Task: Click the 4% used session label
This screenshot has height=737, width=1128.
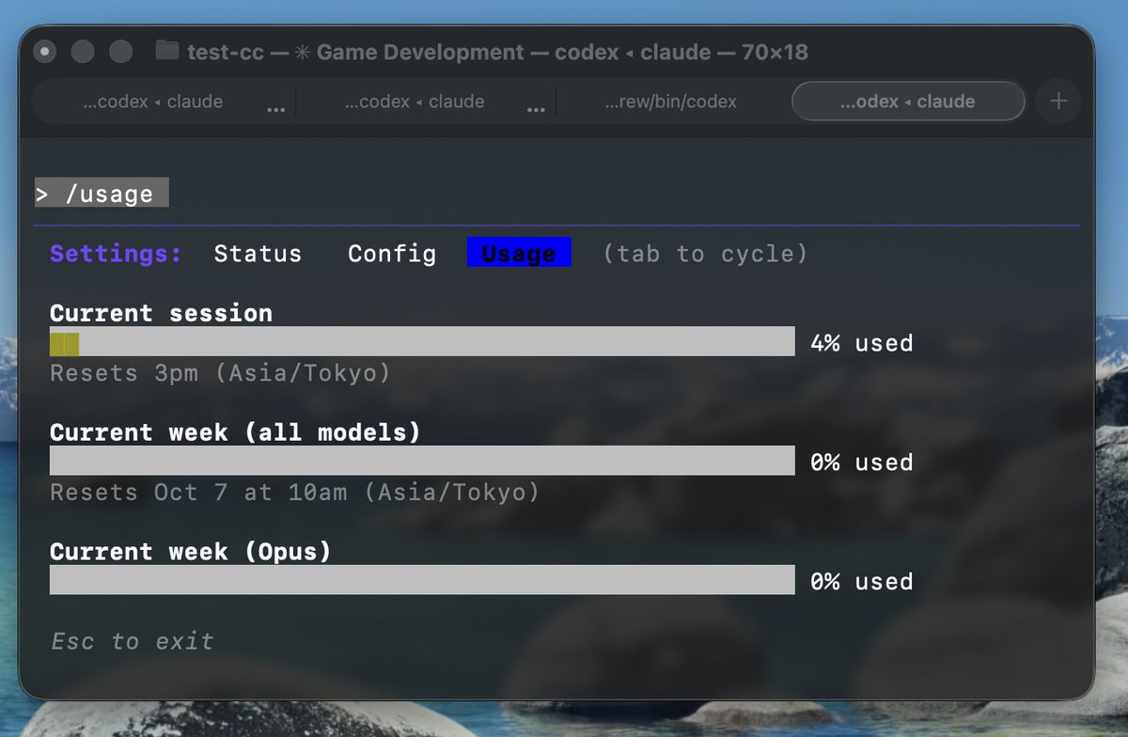Action: tap(860, 342)
